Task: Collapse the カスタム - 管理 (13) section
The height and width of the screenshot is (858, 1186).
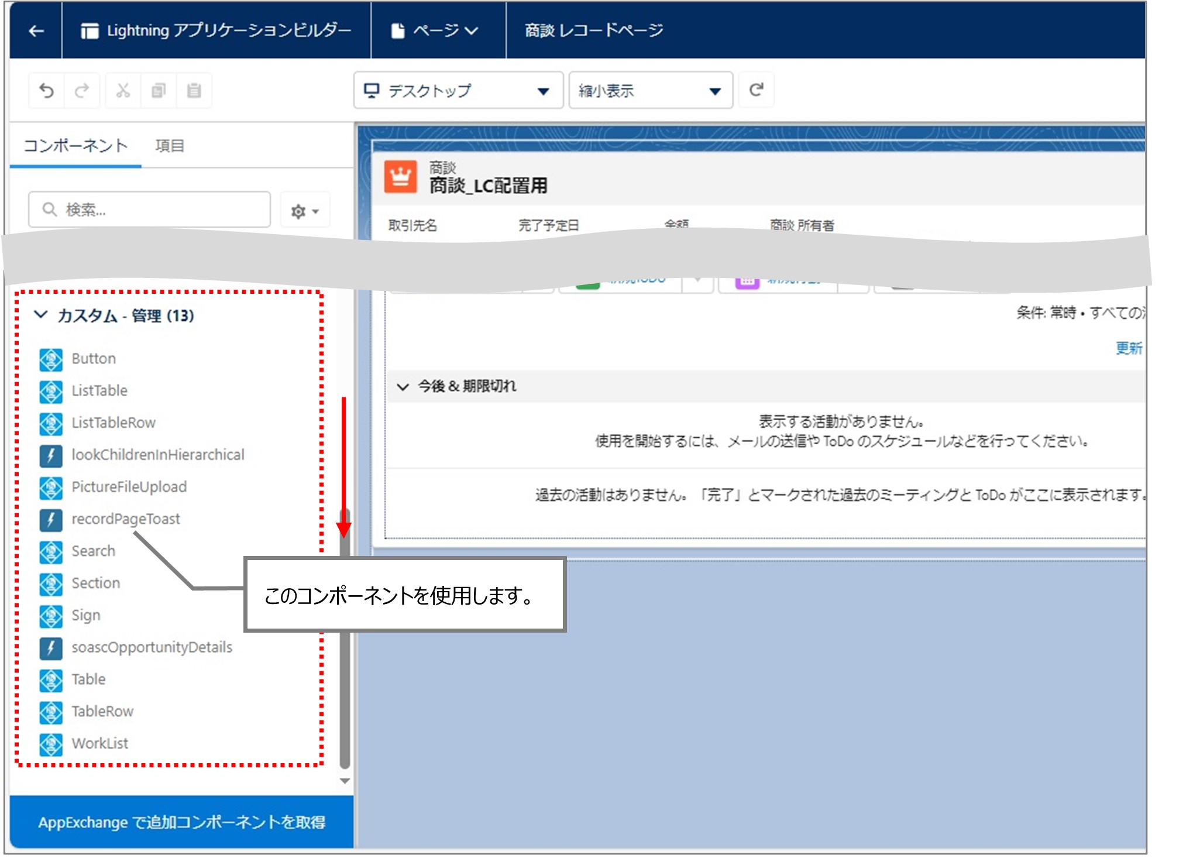Action: point(40,315)
